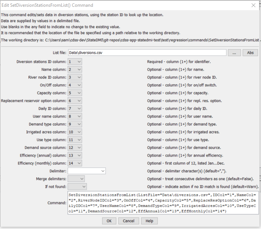Open the On/Off column dropdown

(x=75, y=85)
